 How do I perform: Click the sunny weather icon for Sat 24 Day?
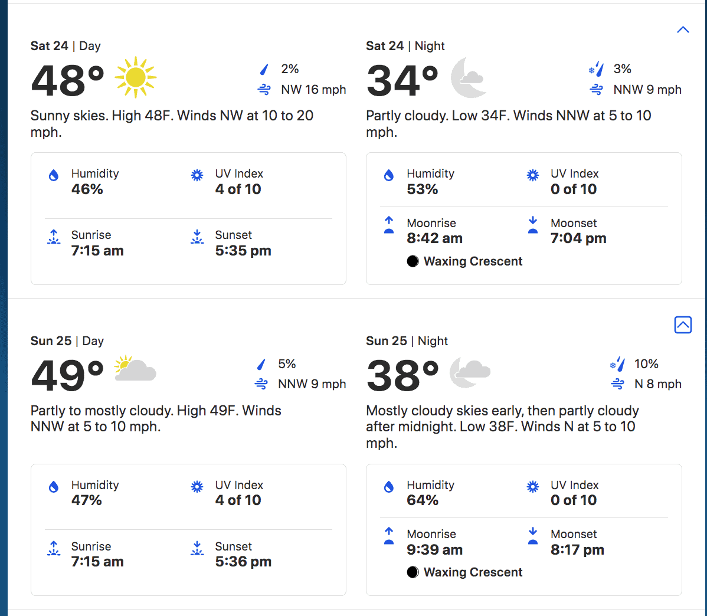pyautogui.click(x=135, y=77)
